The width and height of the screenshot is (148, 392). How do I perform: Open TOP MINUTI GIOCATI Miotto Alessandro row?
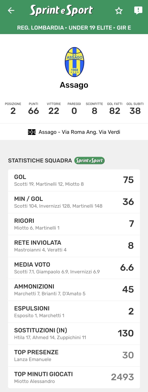pos(74,377)
